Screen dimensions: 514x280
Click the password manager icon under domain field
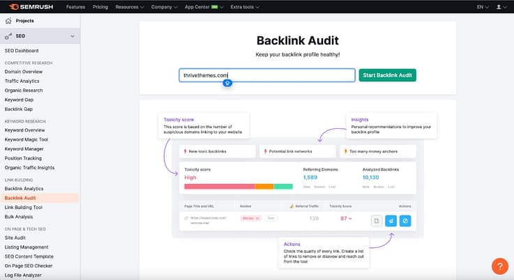coord(227,83)
